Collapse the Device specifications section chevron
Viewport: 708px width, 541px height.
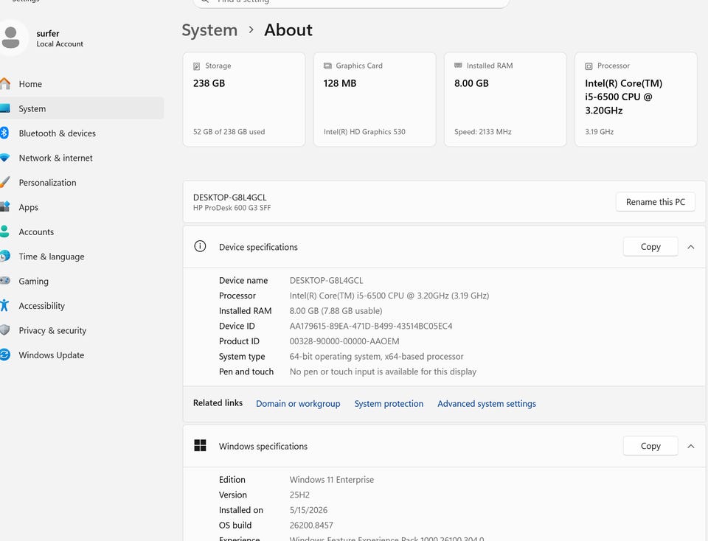(691, 247)
